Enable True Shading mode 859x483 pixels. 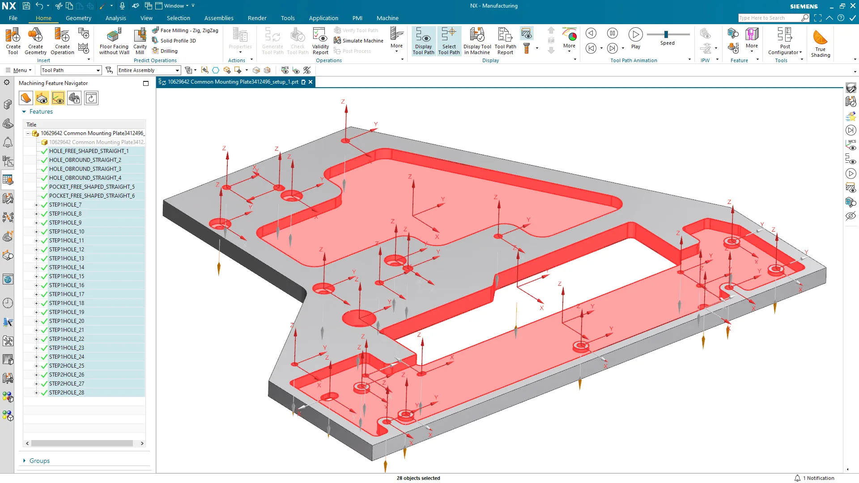[820, 38]
